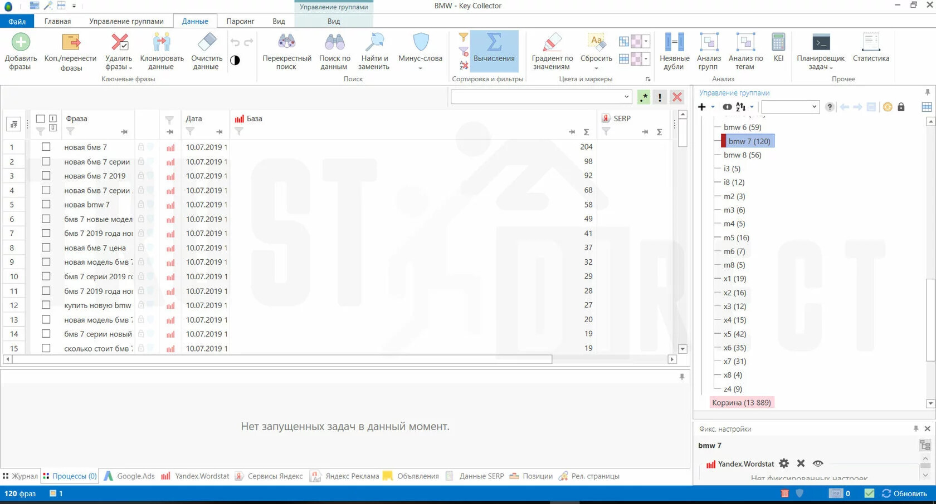936x504 pixels.
Task: Tick checkbox for 'новая bmw 7' row
Action: [46, 204]
